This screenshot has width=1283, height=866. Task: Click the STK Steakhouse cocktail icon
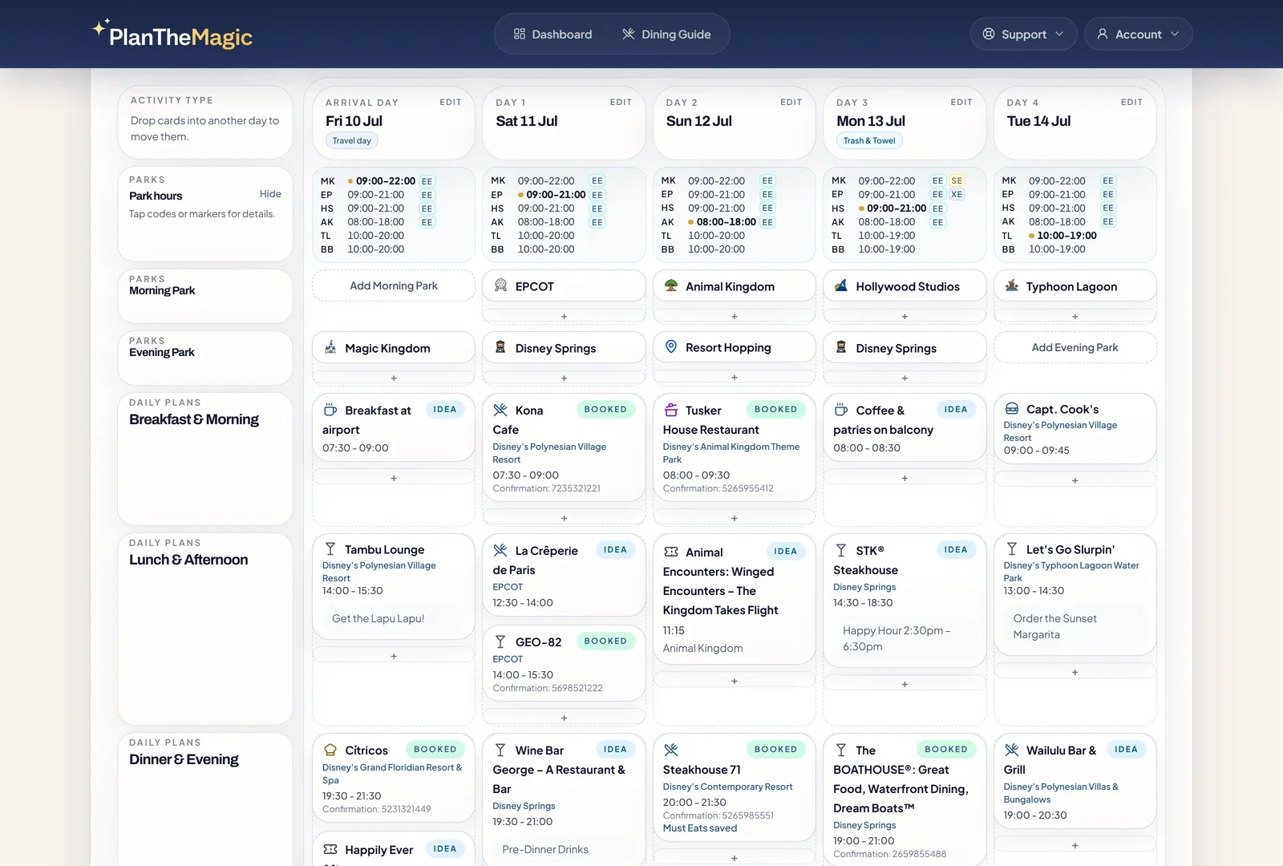[x=841, y=550]
